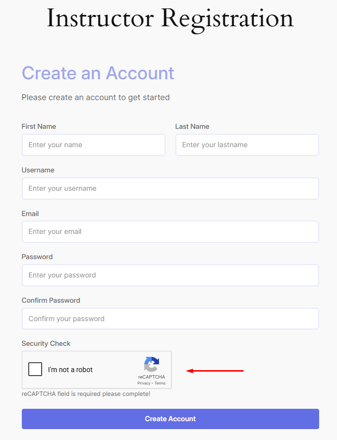Click the Email input field
Viewport: 337px width, 440px height.
pyautogui.click(x=170, y=231)
